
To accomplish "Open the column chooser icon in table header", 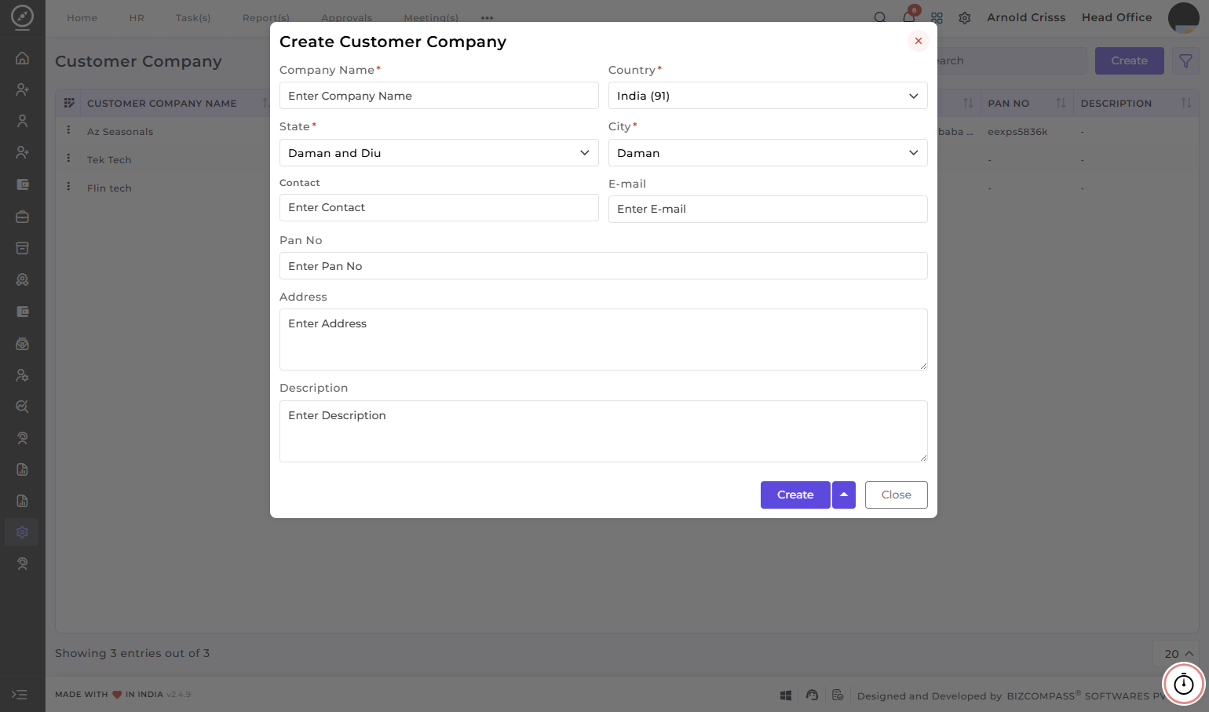I will click(69, 103).
